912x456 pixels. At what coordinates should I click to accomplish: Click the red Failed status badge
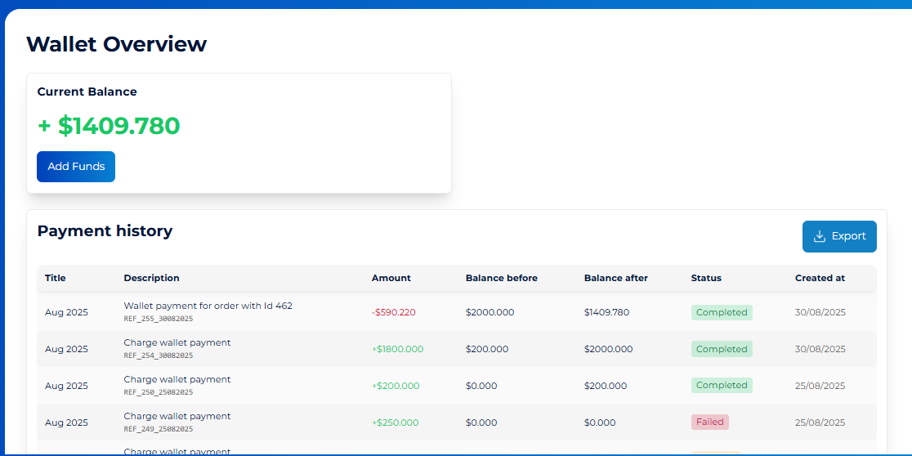709,422
